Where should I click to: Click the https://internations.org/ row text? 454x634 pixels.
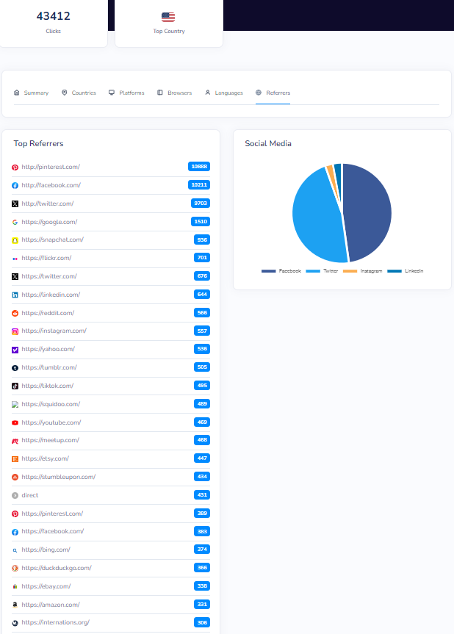click(56, 622)
